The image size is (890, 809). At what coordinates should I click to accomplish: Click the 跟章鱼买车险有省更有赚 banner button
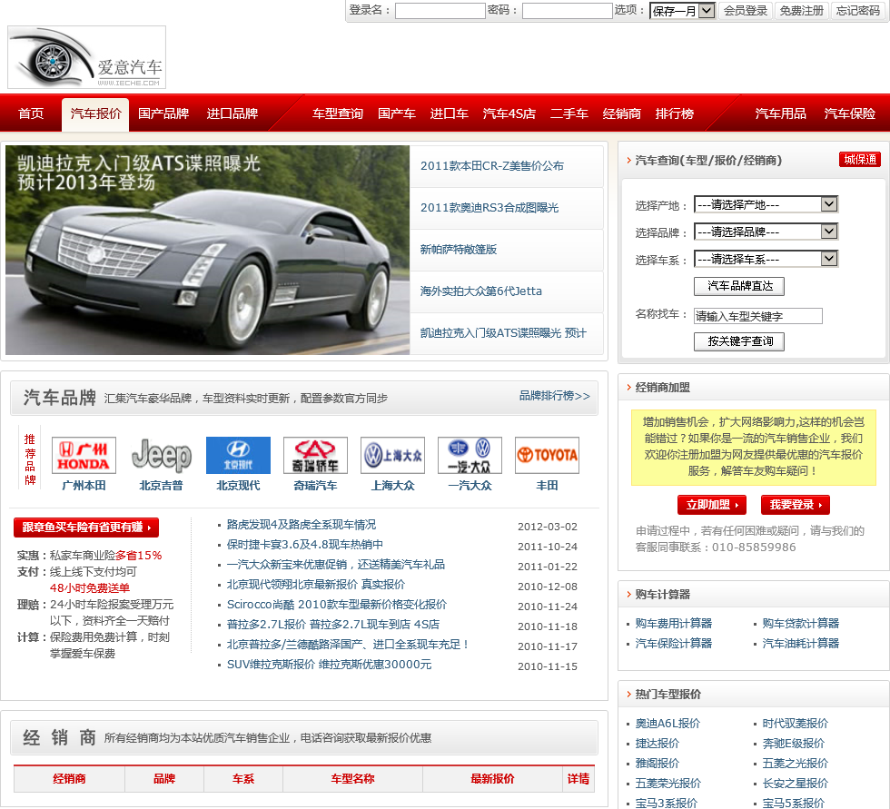click(86, 527)
